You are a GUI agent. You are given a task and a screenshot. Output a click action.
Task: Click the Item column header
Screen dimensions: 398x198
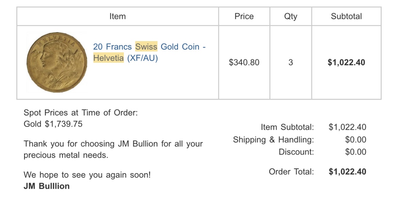click(x=117, y=16)
